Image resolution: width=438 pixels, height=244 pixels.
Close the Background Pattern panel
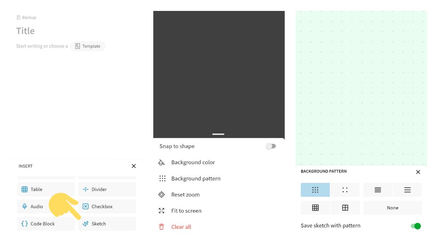point(418,172)
